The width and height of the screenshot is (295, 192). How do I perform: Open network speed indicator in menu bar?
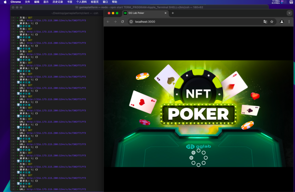[x=276, y=2]
